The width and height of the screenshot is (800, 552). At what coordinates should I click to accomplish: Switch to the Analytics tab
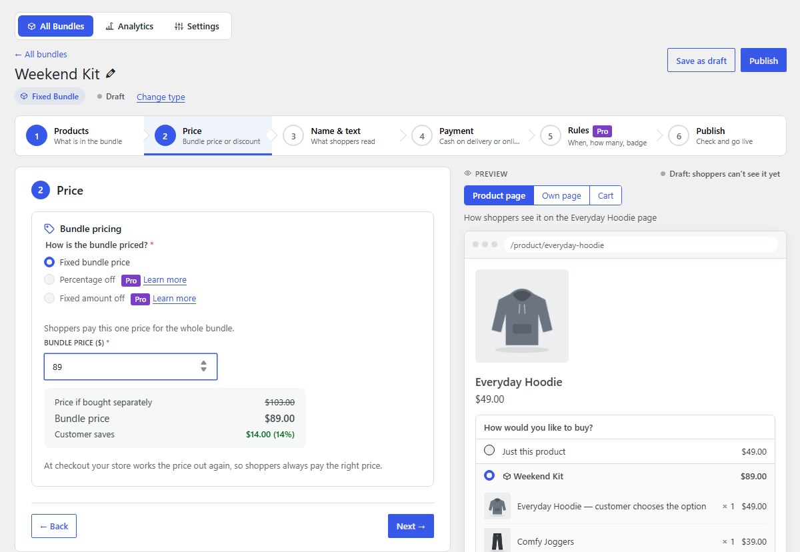129,26
